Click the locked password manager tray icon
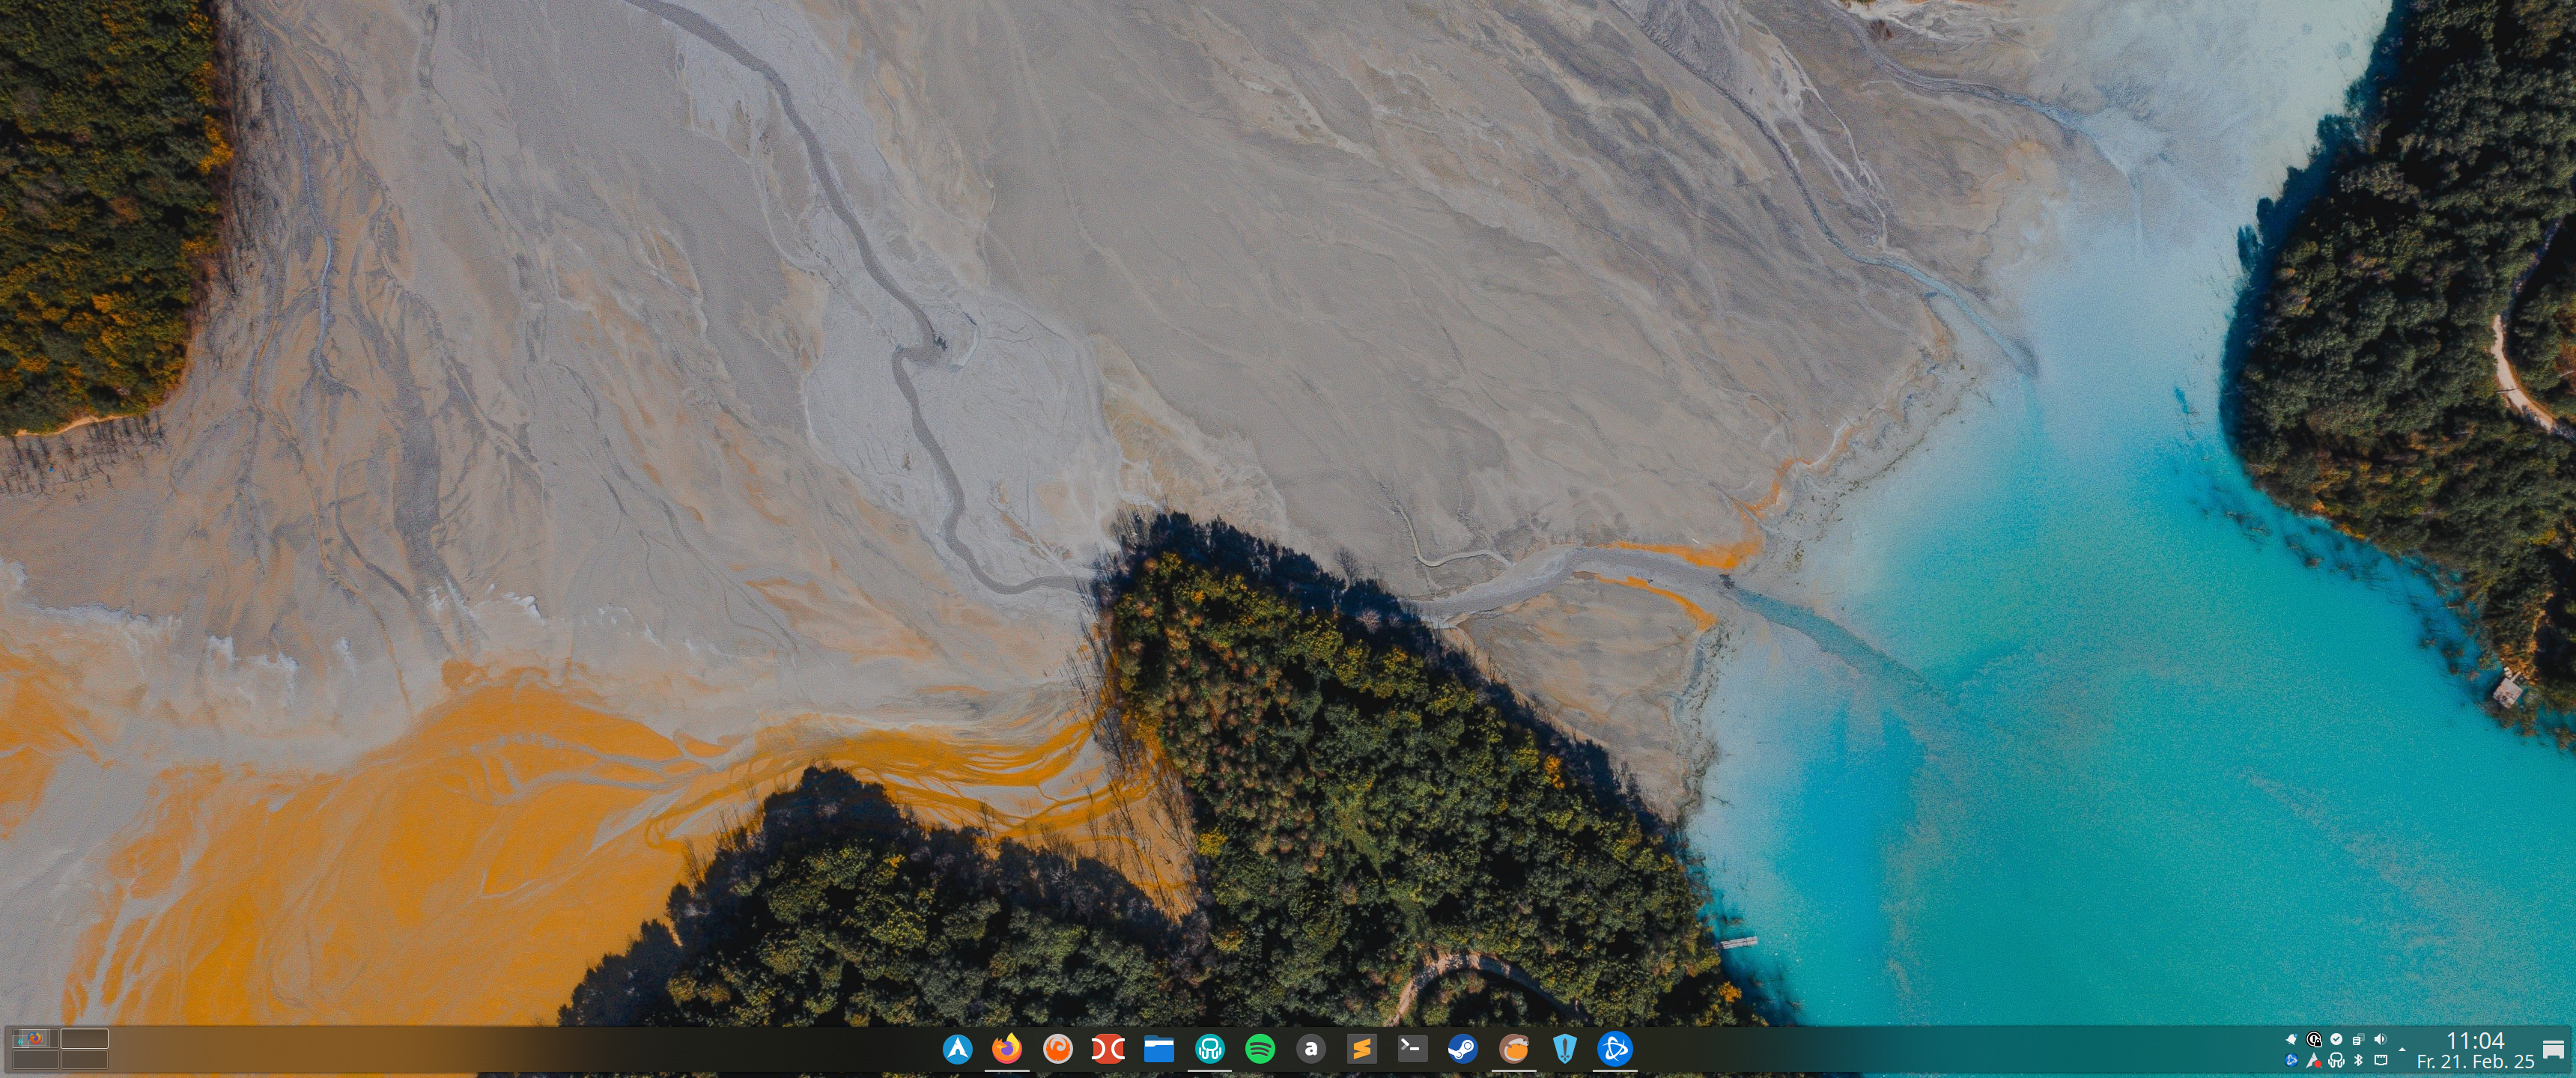Viewport: 2576px width, 1078px height. 2314,1039
